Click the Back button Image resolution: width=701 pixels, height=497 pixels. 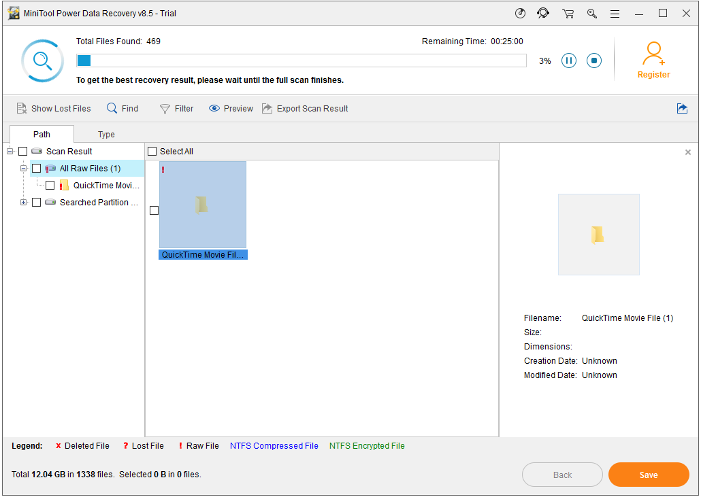562,475
